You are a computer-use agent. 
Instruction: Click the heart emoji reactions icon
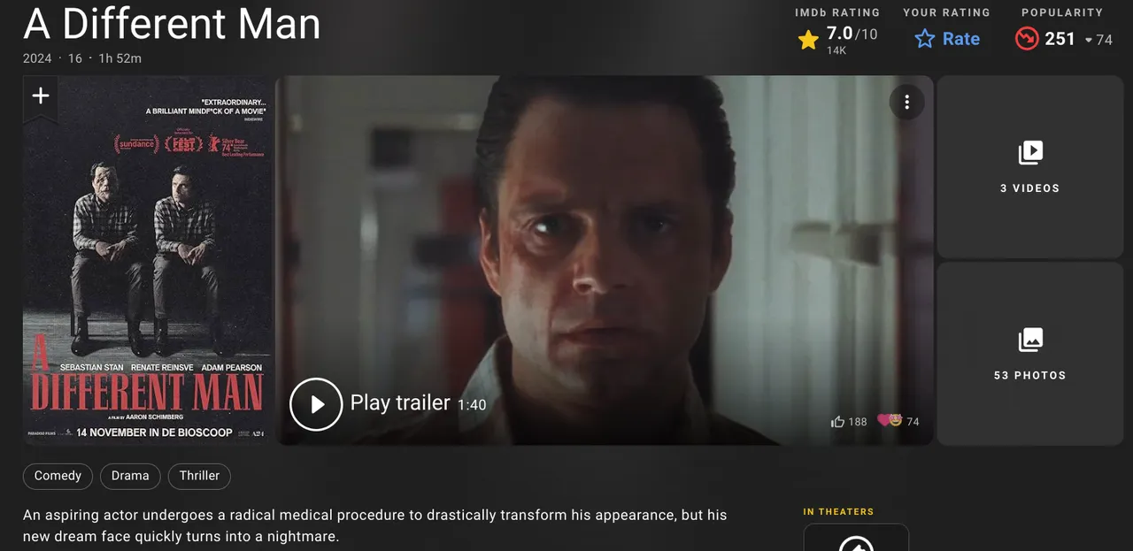pyautogui.click(x=890, y=421)
